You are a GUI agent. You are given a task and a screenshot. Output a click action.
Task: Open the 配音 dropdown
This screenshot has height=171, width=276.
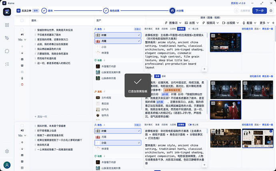pyautogui.click(x=250, y=23)
